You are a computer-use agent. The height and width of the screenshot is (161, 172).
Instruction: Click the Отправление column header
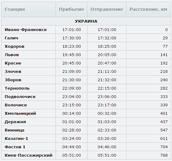[107, 9]
